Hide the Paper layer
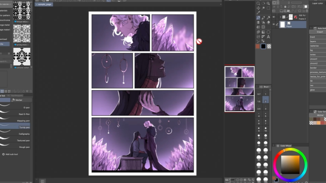 pyautogui.click(x=274, y=24)
